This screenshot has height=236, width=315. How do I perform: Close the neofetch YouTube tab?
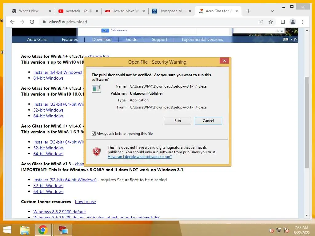97,11
